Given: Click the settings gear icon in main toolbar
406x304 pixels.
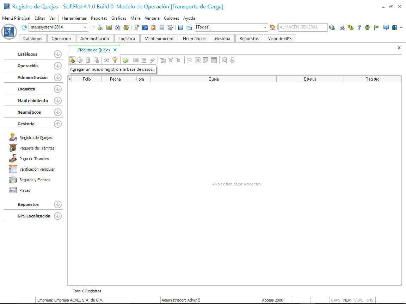Looking at the screenshot, I should point(170,27).
